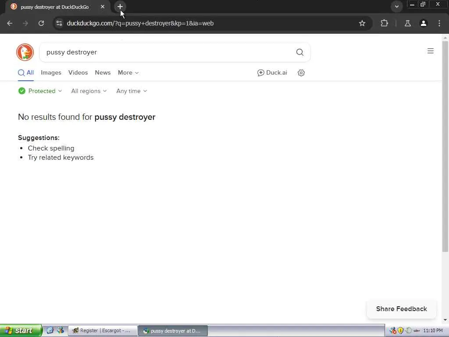Select the DuckDuckGo taskbar window button
The width and height of the screenshot is (449, 337).
pos(173,331)
